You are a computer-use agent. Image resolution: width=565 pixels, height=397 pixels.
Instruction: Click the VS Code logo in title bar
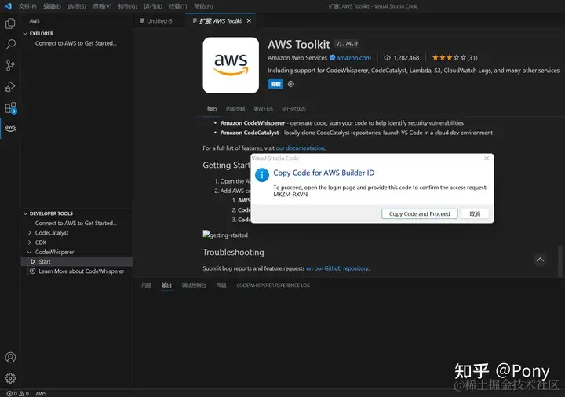[8, 6]
